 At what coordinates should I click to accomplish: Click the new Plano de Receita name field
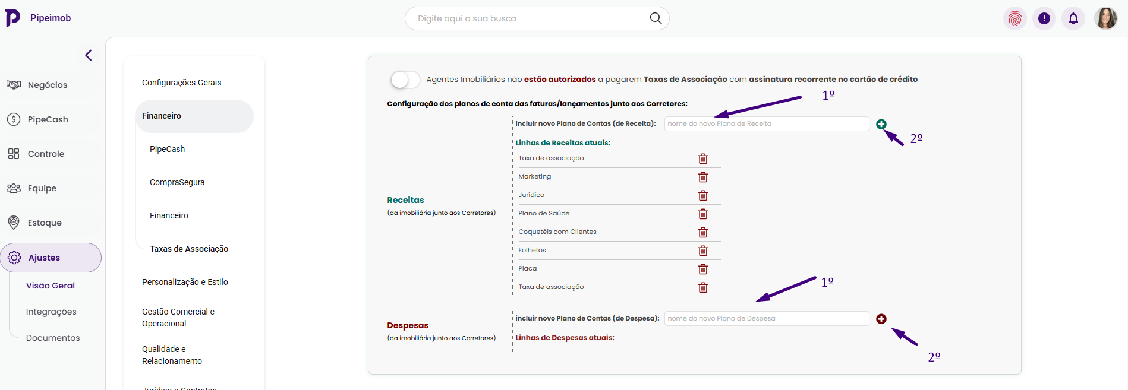[766, 123]
